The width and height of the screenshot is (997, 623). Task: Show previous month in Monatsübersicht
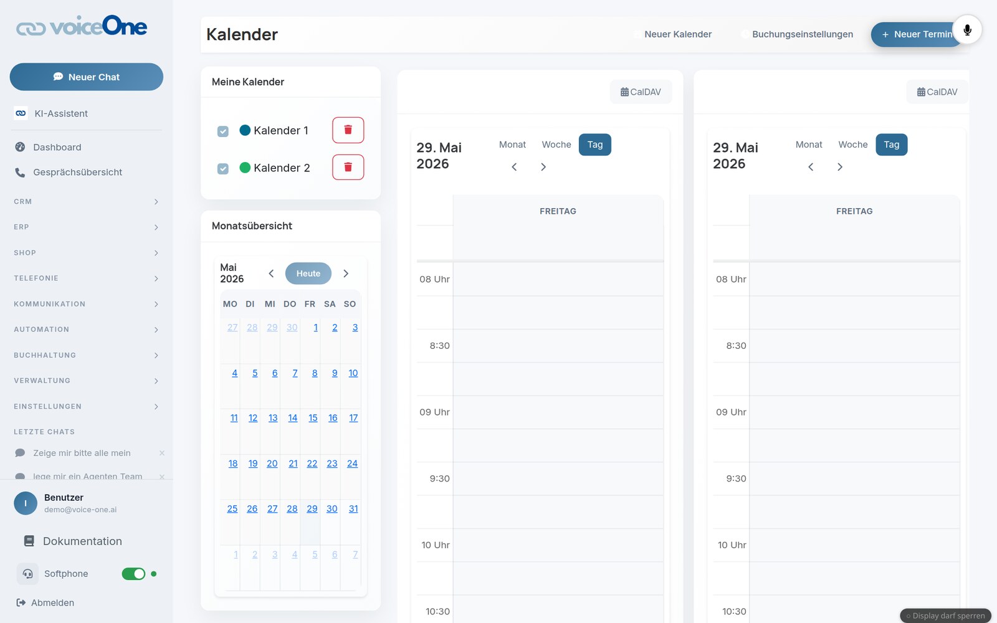(x=271, y=273)
